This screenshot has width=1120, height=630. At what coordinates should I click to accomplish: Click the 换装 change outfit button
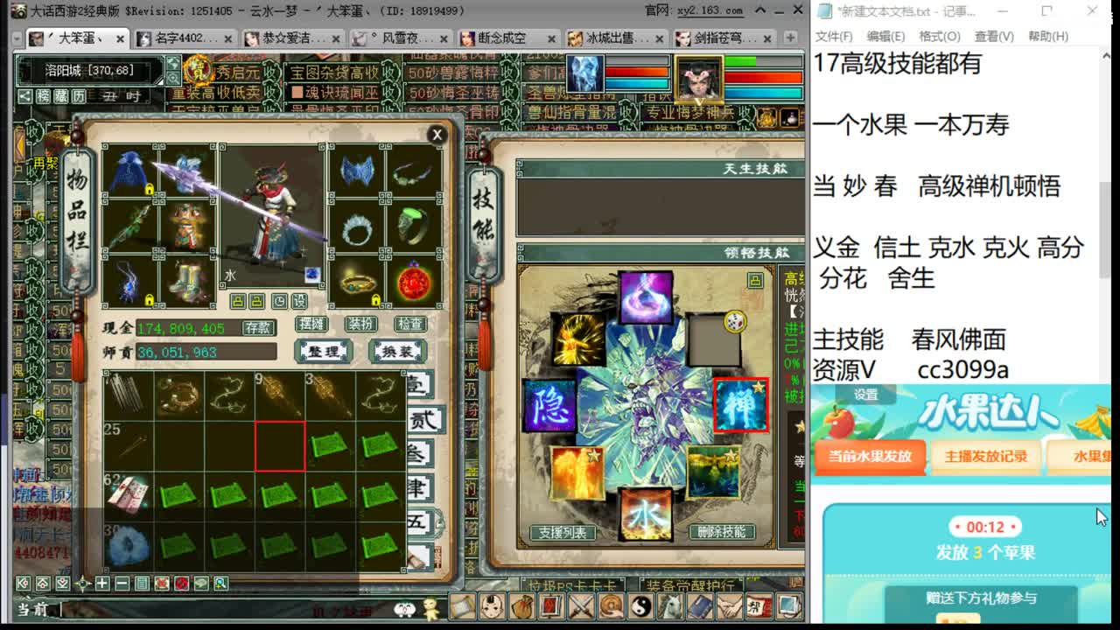coord(398,352)
